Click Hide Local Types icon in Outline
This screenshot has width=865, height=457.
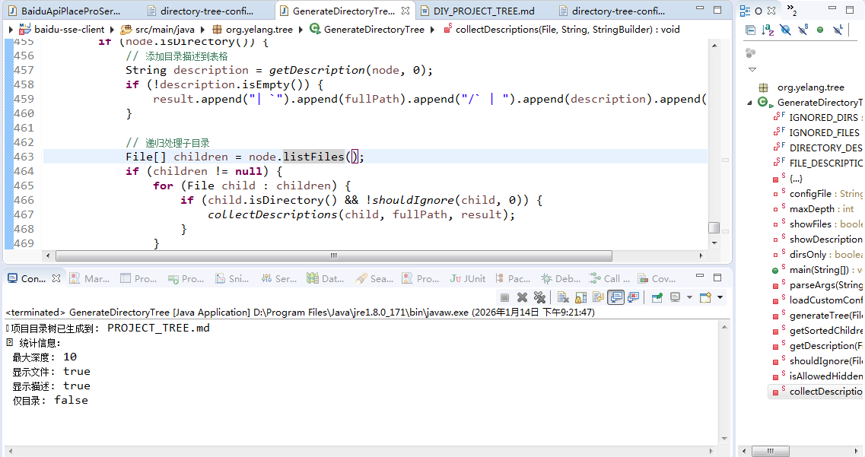838,30
